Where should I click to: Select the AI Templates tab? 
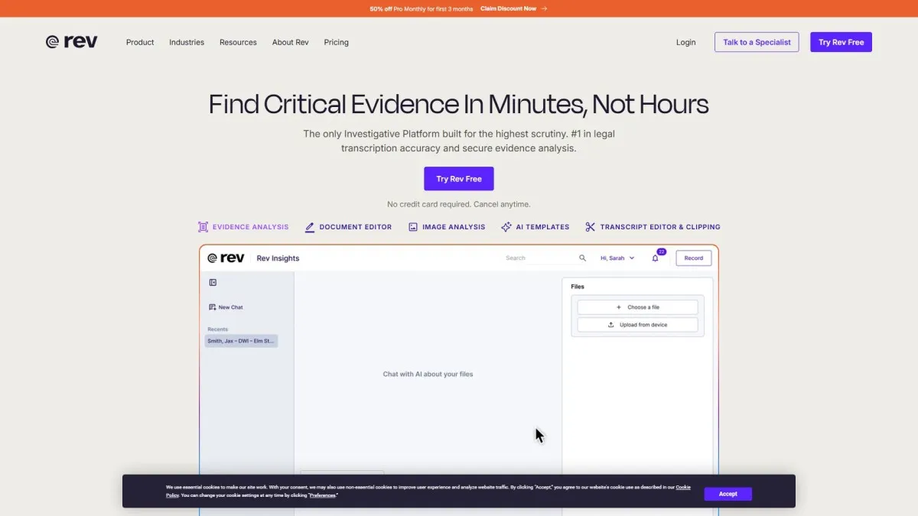535,227
